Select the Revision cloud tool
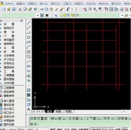The width and height of the screenshot is (131, 130). (29, 57)
